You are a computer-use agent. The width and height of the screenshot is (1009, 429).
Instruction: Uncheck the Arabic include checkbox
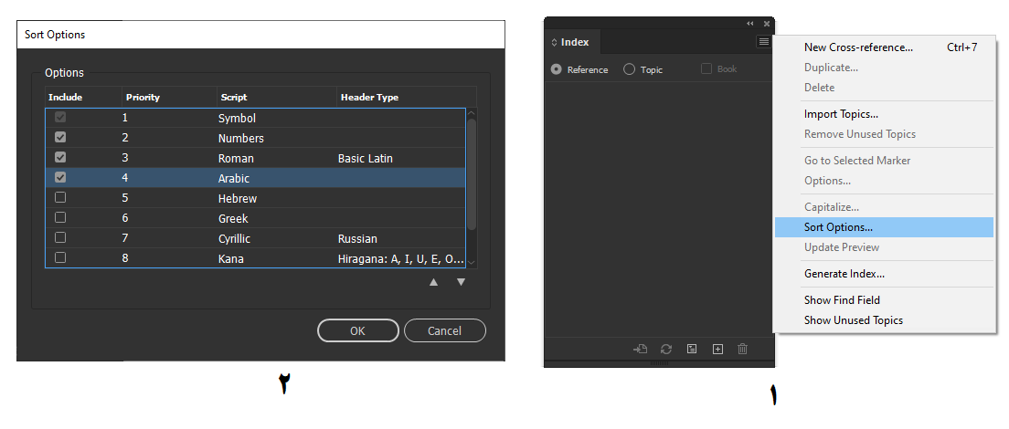(x=60, y=177)
